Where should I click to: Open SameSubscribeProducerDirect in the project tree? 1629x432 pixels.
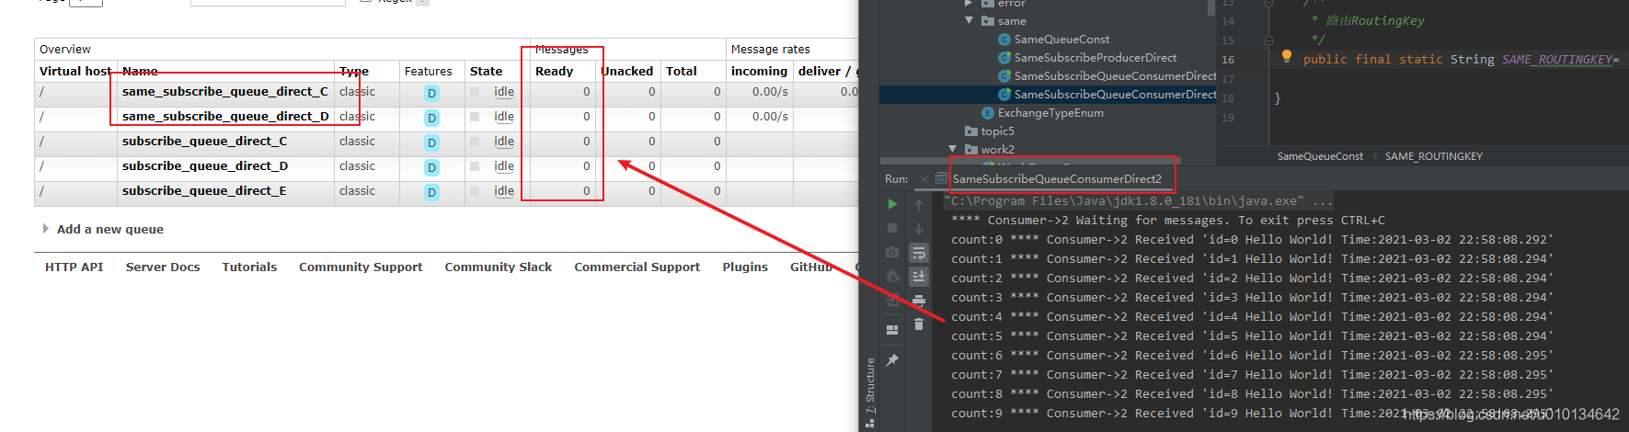1096,58
